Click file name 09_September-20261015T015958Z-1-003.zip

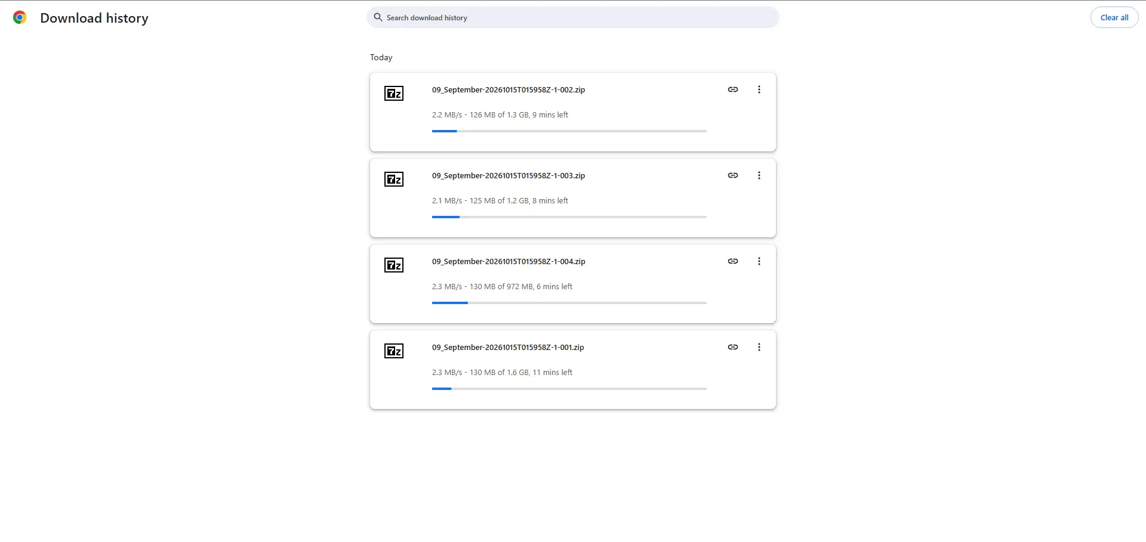click(509, 176)
